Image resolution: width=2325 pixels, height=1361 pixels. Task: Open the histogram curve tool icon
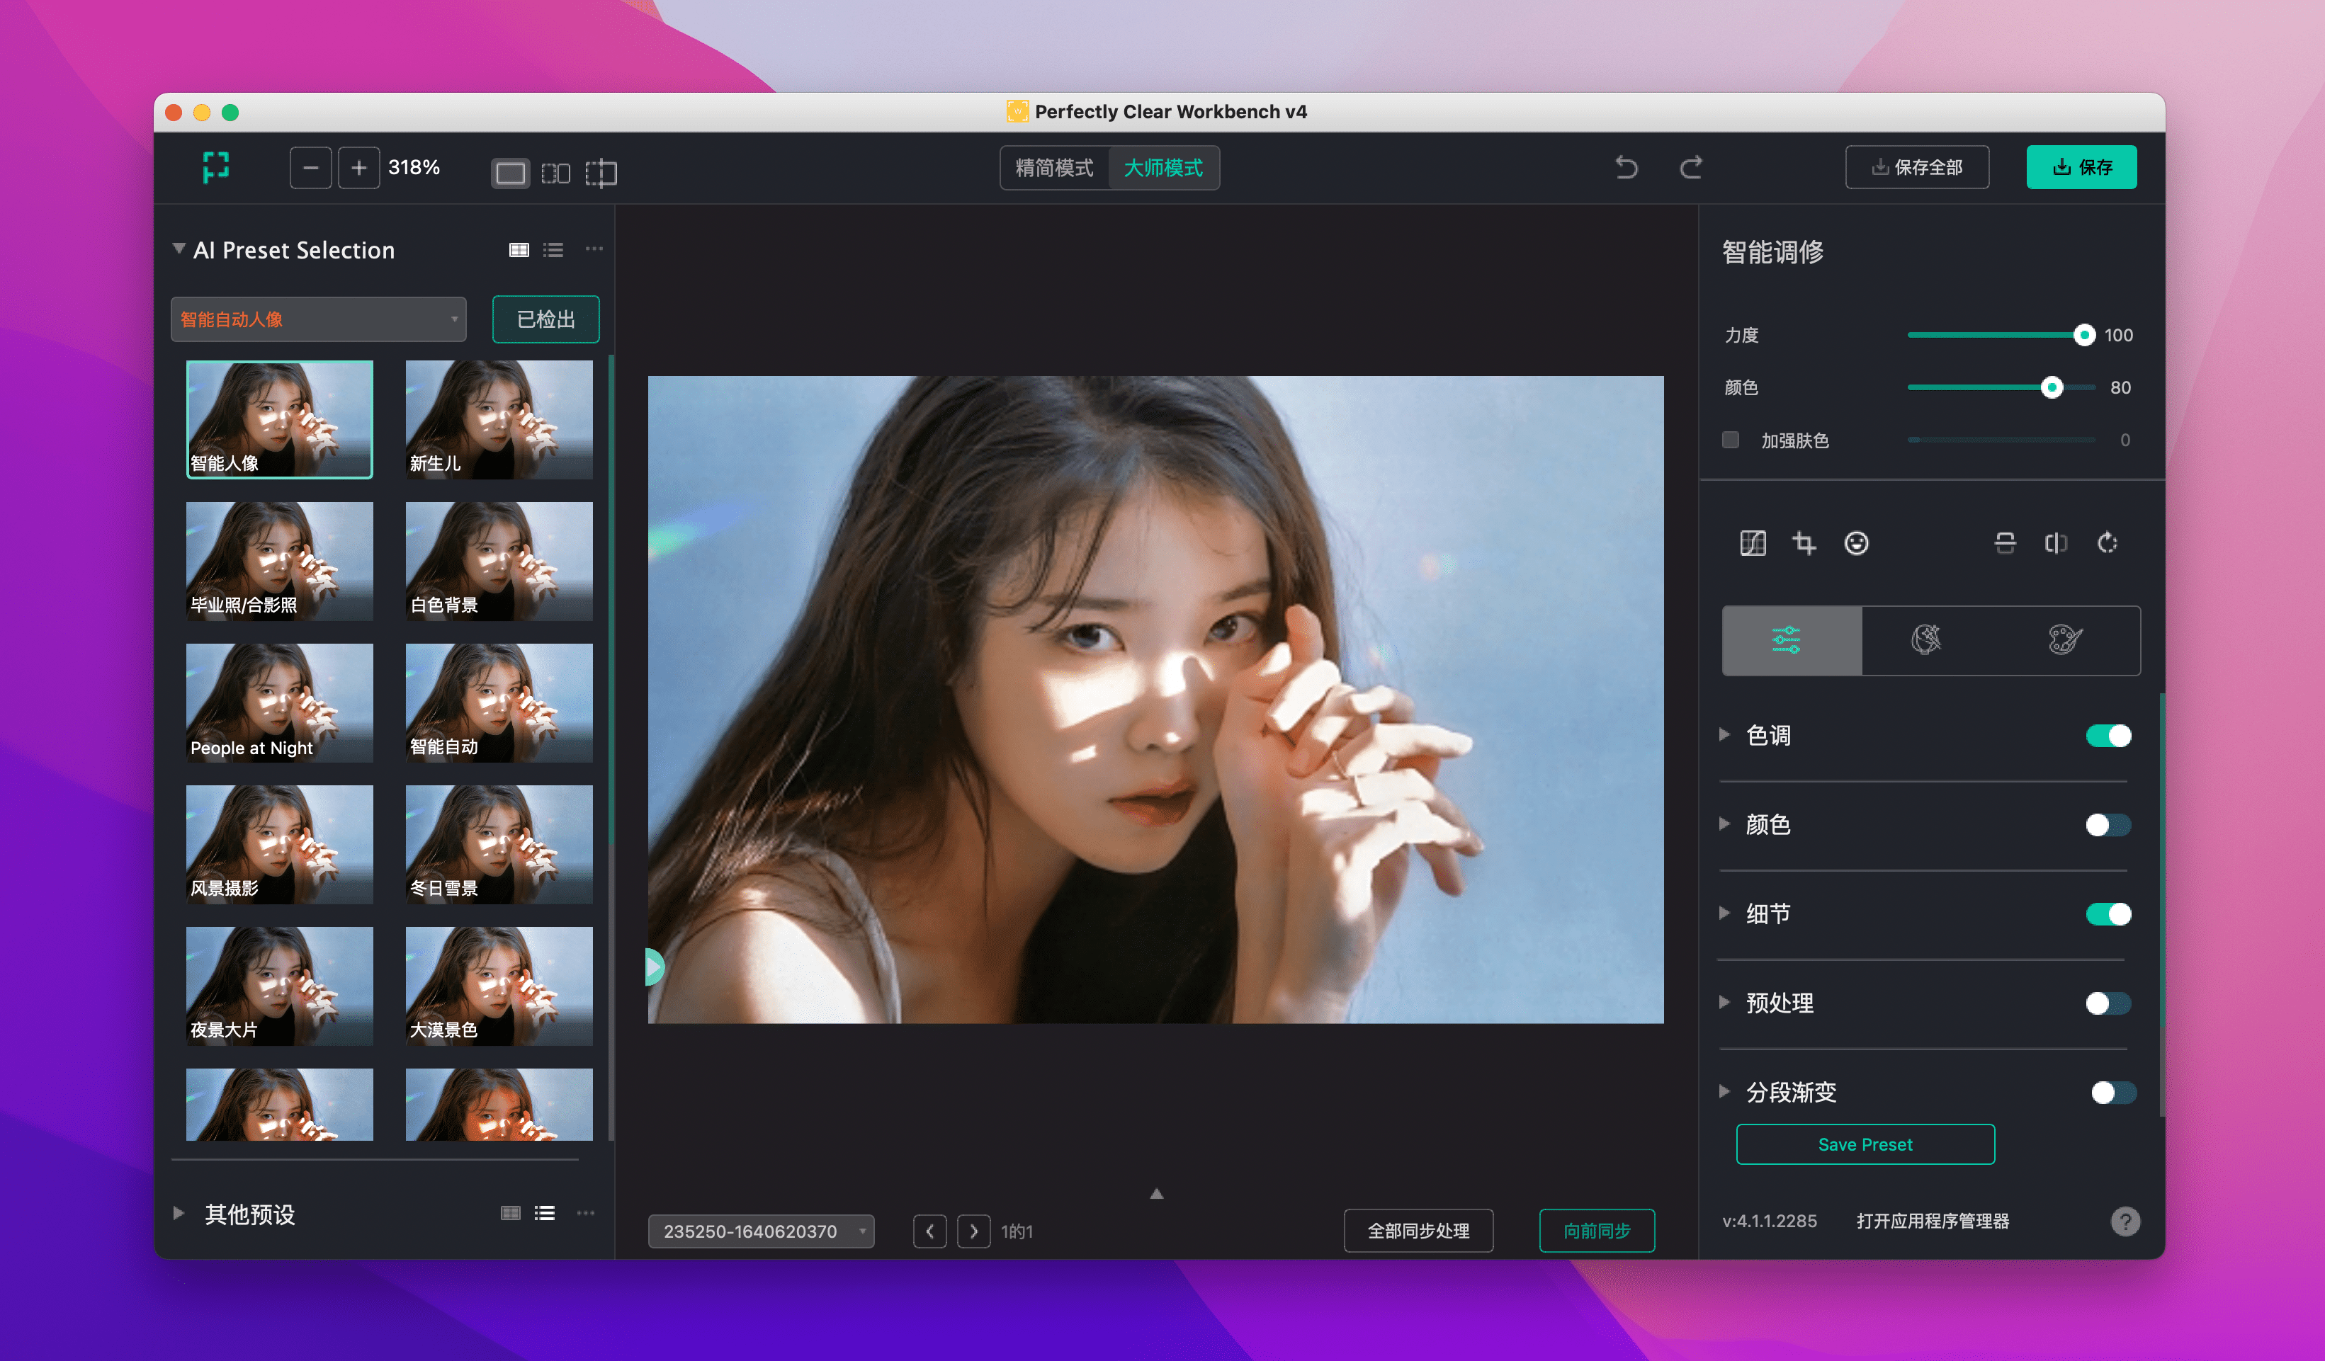1752,543
